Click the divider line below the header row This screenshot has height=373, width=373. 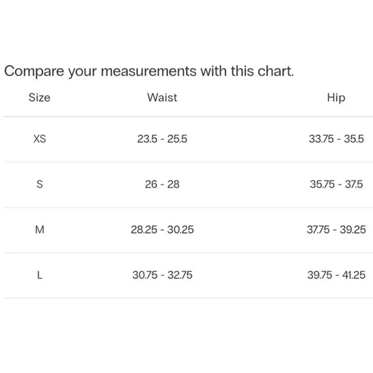pyautogui.click(x=188, y=117)
